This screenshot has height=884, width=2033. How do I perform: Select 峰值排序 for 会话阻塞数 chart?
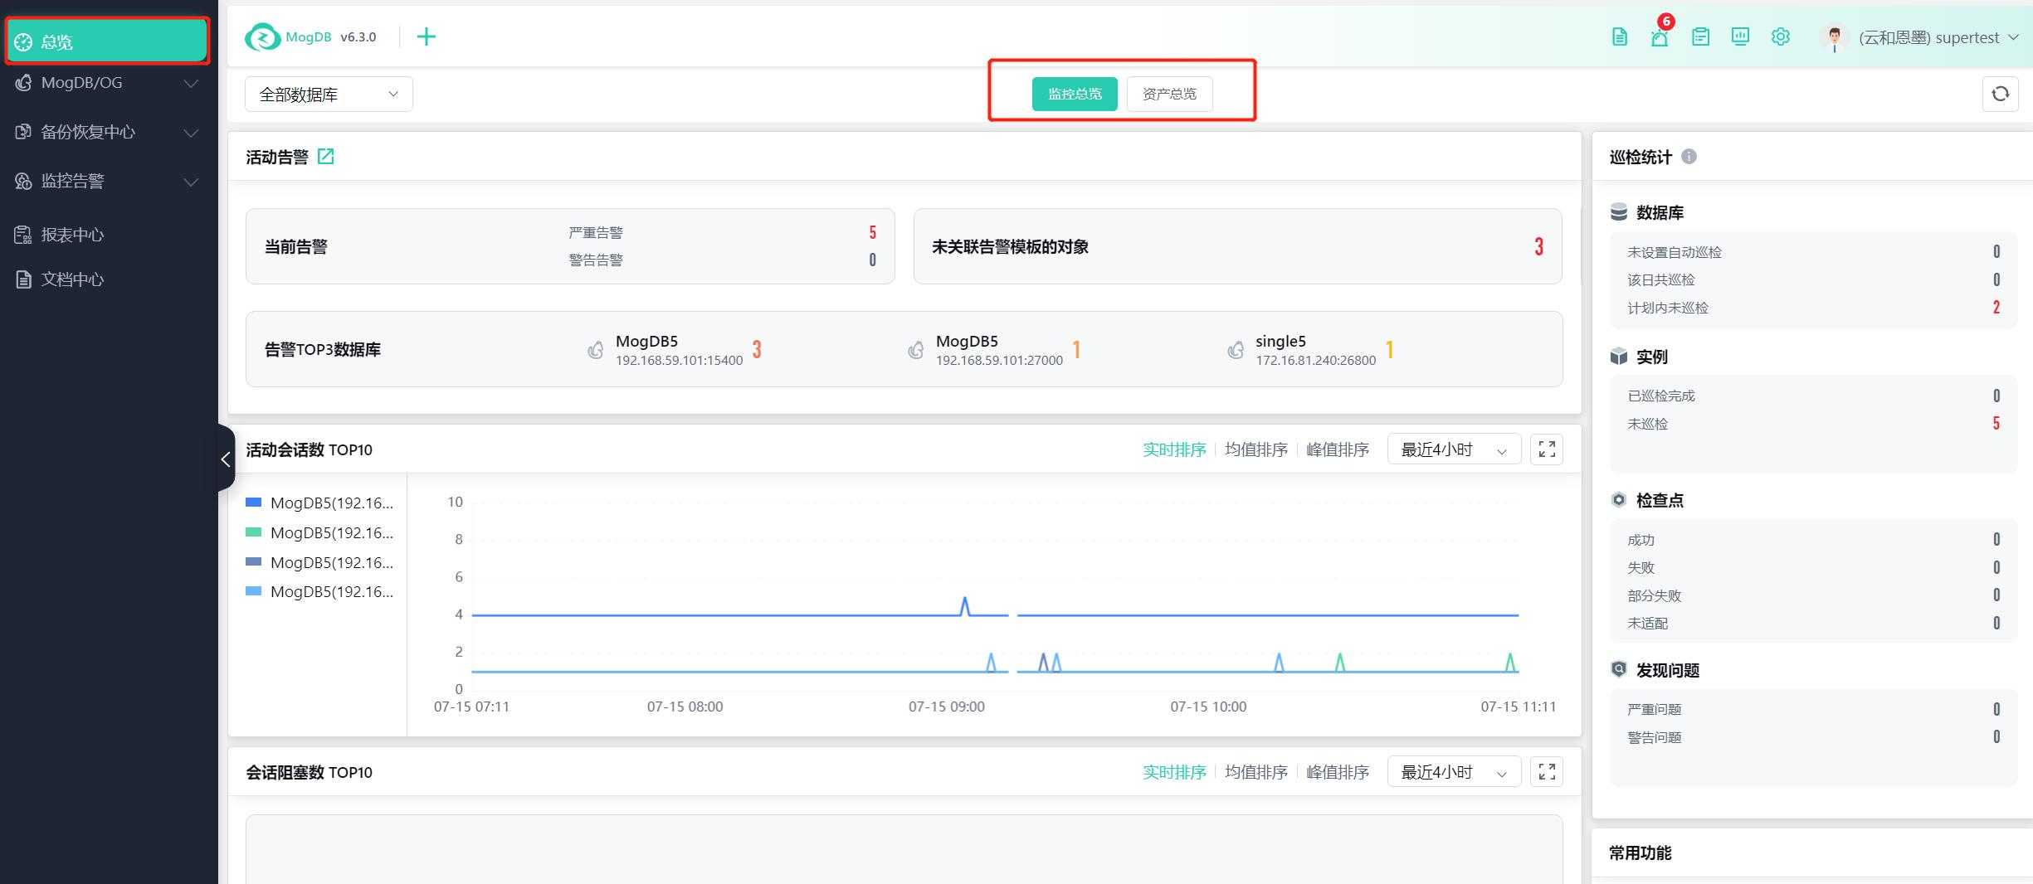[1338, 772]
